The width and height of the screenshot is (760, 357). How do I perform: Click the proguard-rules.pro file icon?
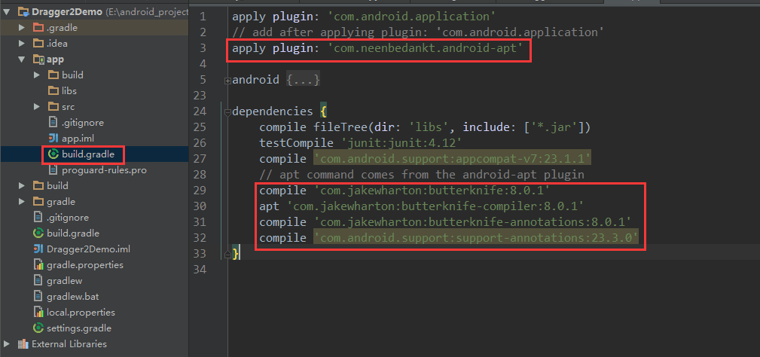pos(53,170)
